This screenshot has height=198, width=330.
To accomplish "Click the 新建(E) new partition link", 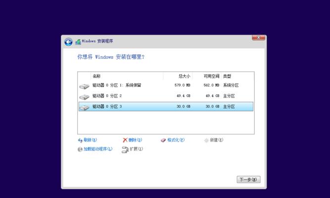I will 217,140.
